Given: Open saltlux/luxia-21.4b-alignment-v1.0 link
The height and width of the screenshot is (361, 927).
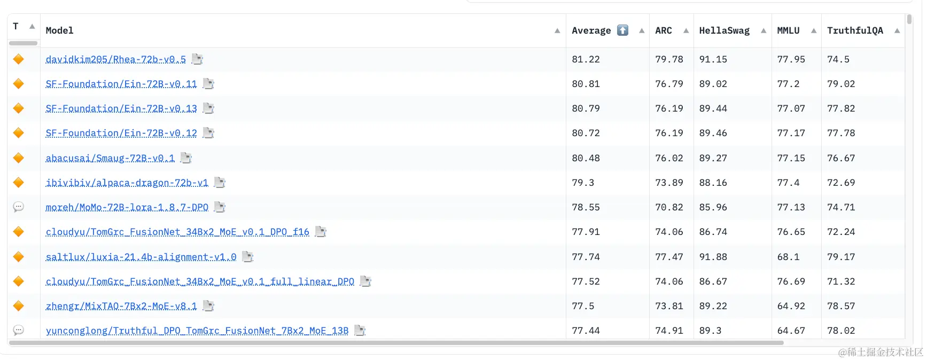Looking at the screenshot, I should (141, 257).
